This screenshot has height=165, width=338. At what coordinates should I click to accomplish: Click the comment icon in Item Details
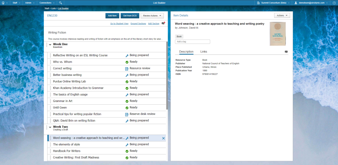point(286,52)
